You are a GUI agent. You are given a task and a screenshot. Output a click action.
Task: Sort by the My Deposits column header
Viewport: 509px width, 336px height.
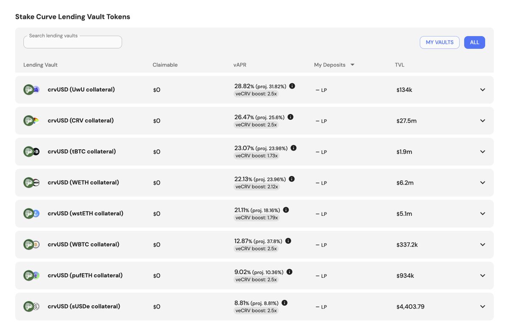(330, 65)
